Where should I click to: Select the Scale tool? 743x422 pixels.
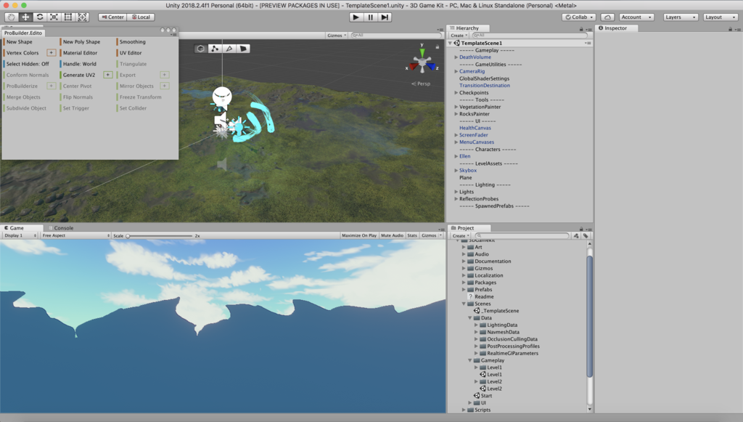54,17
